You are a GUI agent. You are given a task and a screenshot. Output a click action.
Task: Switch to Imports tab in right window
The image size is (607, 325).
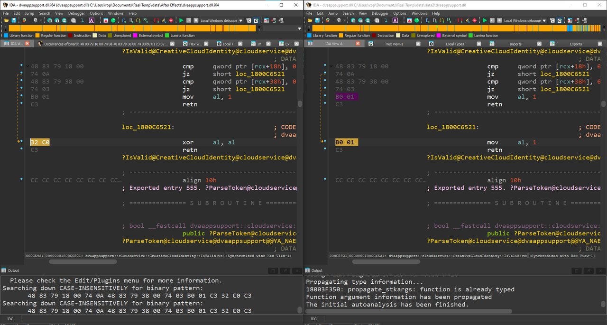[515, 44]
